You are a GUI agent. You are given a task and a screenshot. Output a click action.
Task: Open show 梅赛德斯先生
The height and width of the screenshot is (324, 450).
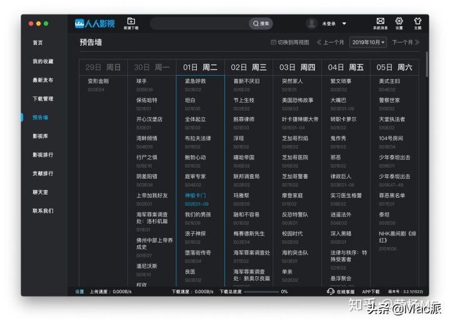249,234
